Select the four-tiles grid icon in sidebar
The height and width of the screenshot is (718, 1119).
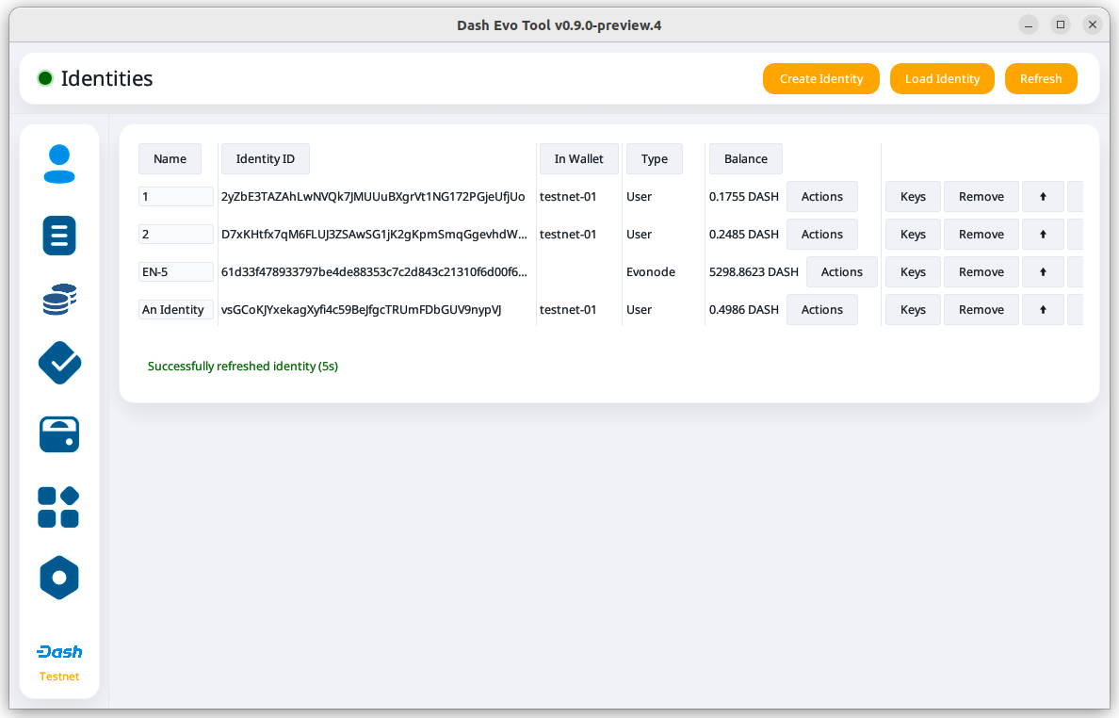[x=59, y=507]
